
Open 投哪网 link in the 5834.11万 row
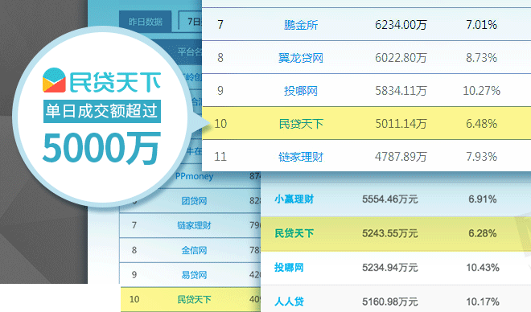pos(301,91)
